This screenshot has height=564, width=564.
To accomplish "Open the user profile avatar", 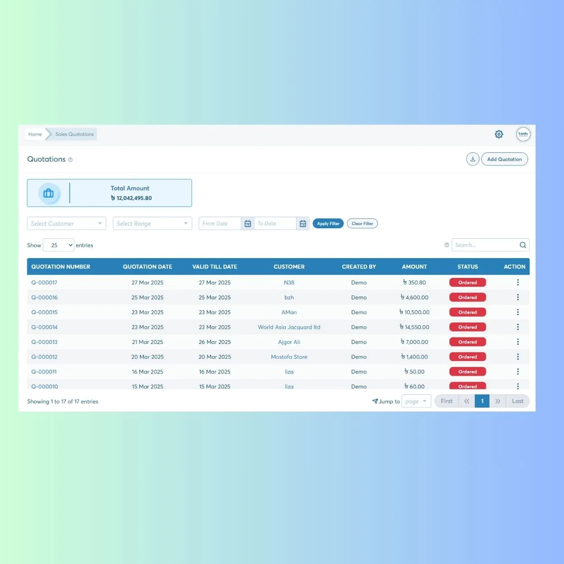I will (523, 134).
